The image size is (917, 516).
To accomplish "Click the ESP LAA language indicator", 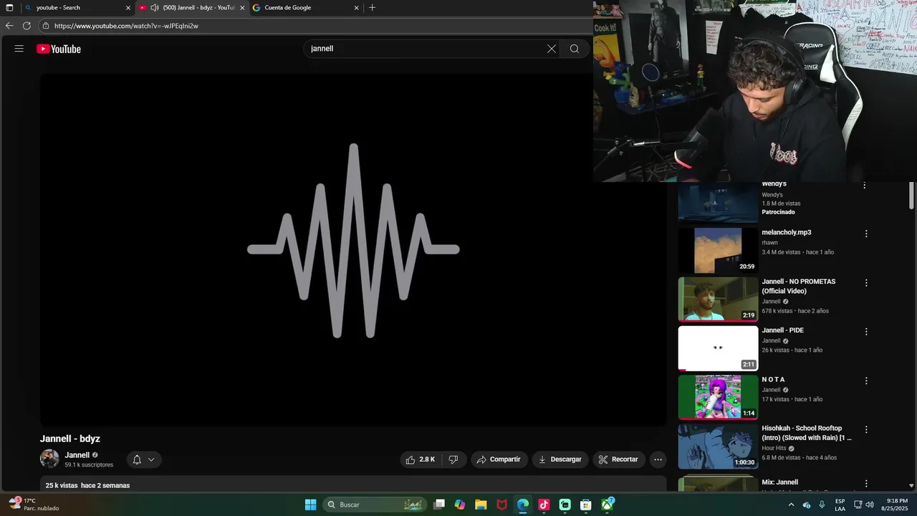I will (840, 505).
